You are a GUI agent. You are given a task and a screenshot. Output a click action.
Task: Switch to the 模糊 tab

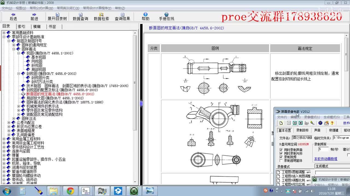click(x=37, y=26)
